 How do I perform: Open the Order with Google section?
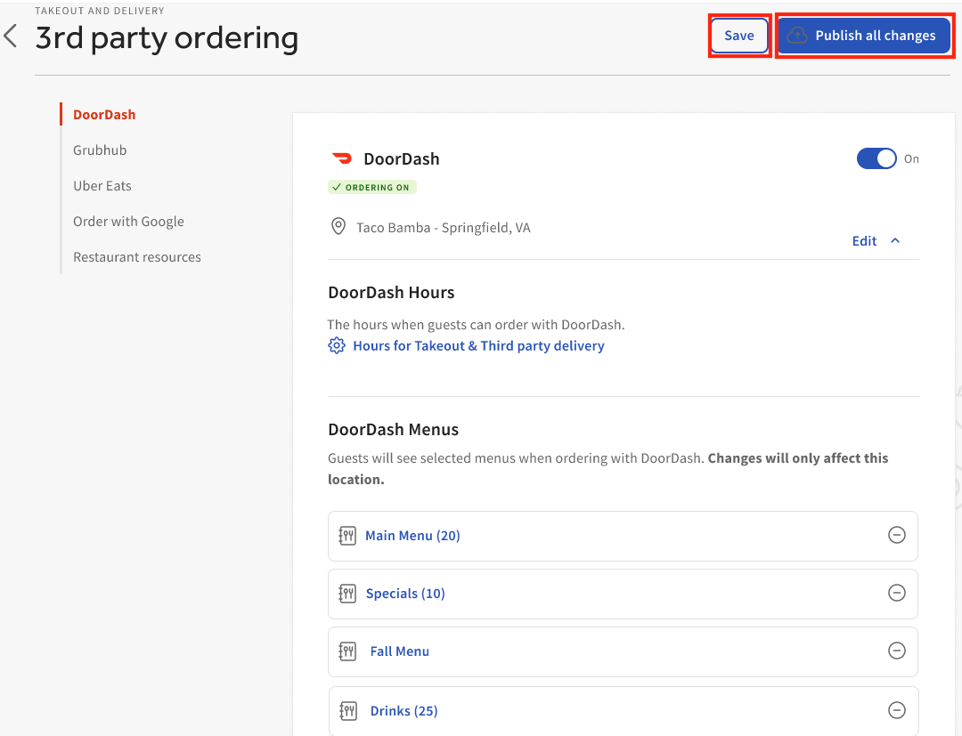click(x=128, y=221)
